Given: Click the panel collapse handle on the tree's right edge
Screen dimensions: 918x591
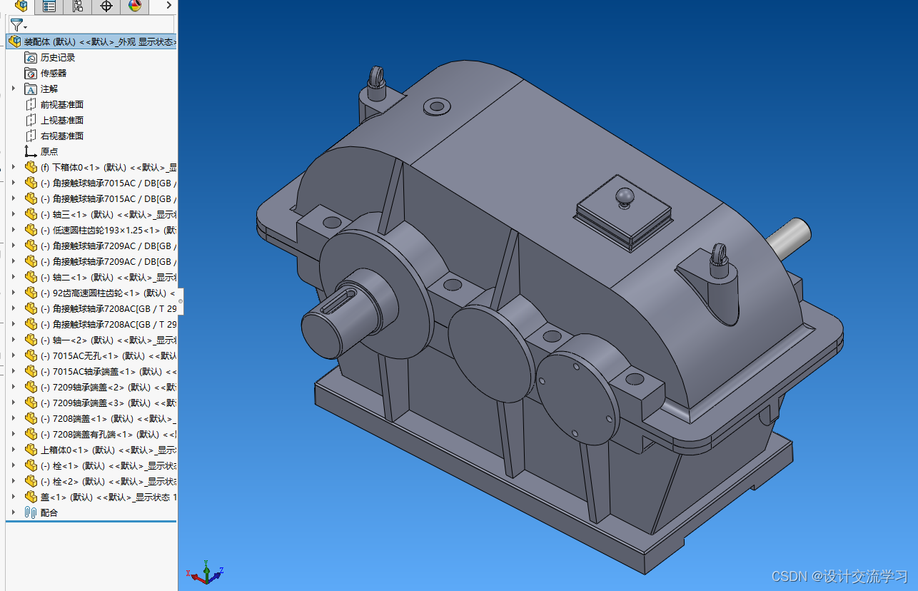Looking at the screenshot, I should pos(180,300).
